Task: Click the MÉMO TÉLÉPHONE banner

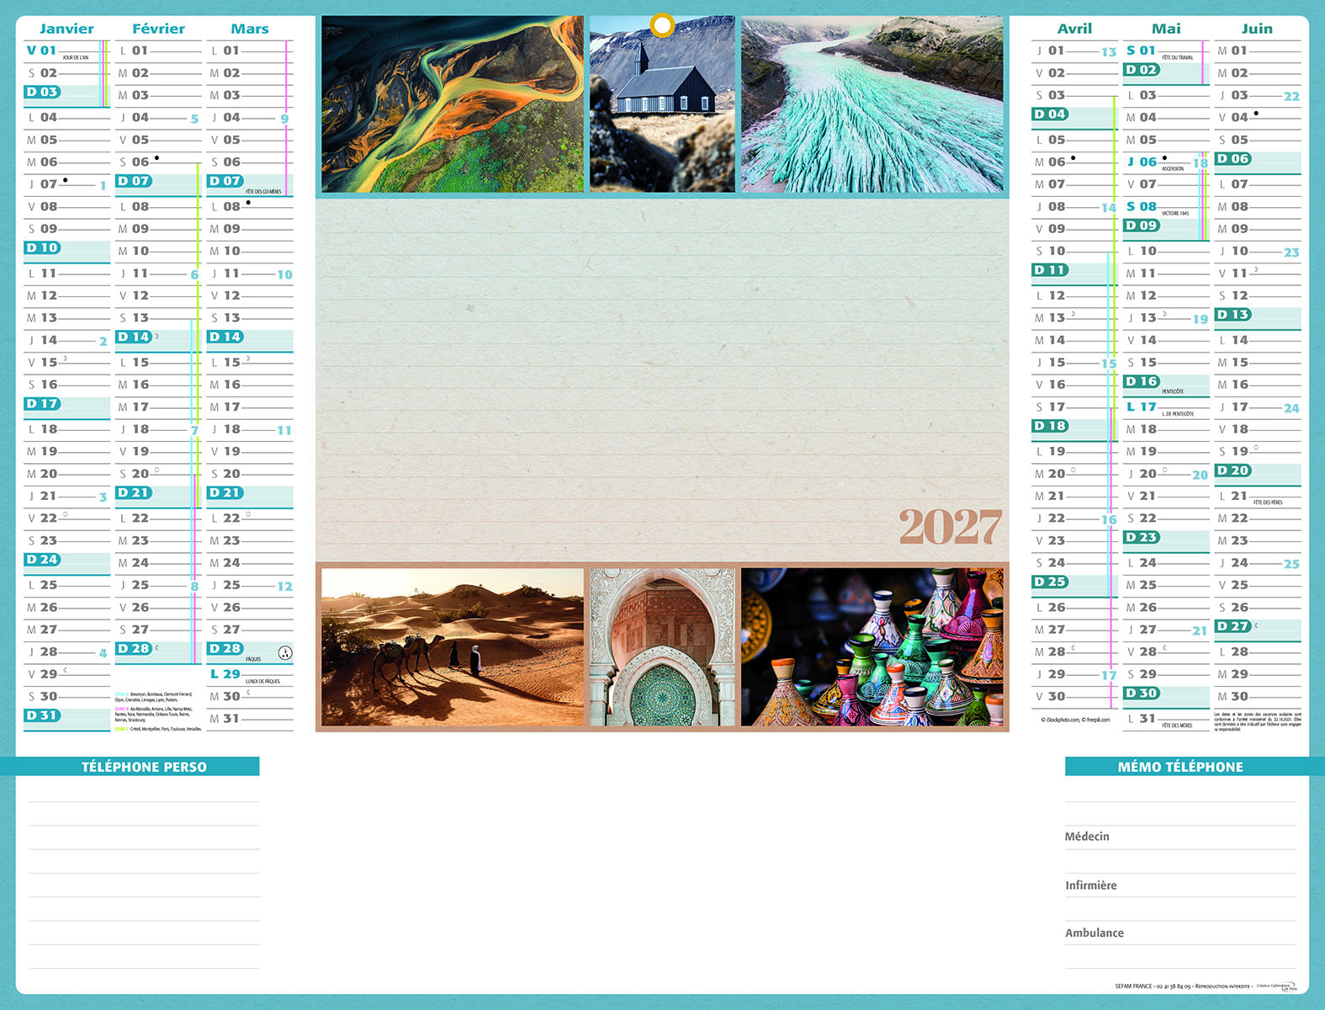Action: [x=1180, y=767]
